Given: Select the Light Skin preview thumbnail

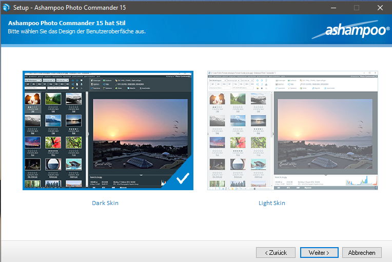Looking at the screenshot, I should point(292,130).
